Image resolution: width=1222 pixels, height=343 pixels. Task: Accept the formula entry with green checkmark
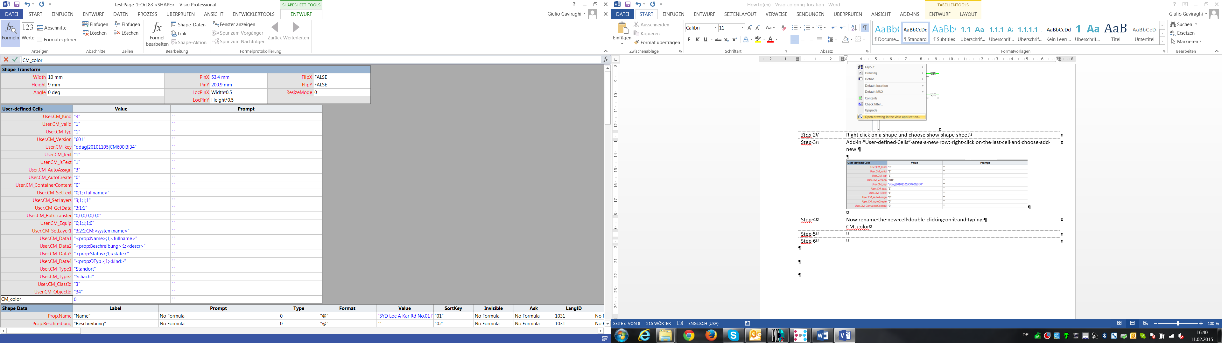(15, 60)
